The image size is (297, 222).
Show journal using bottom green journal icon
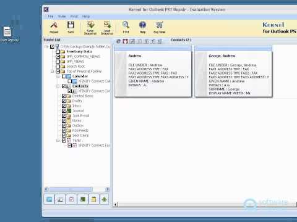[x=82, y=199]
